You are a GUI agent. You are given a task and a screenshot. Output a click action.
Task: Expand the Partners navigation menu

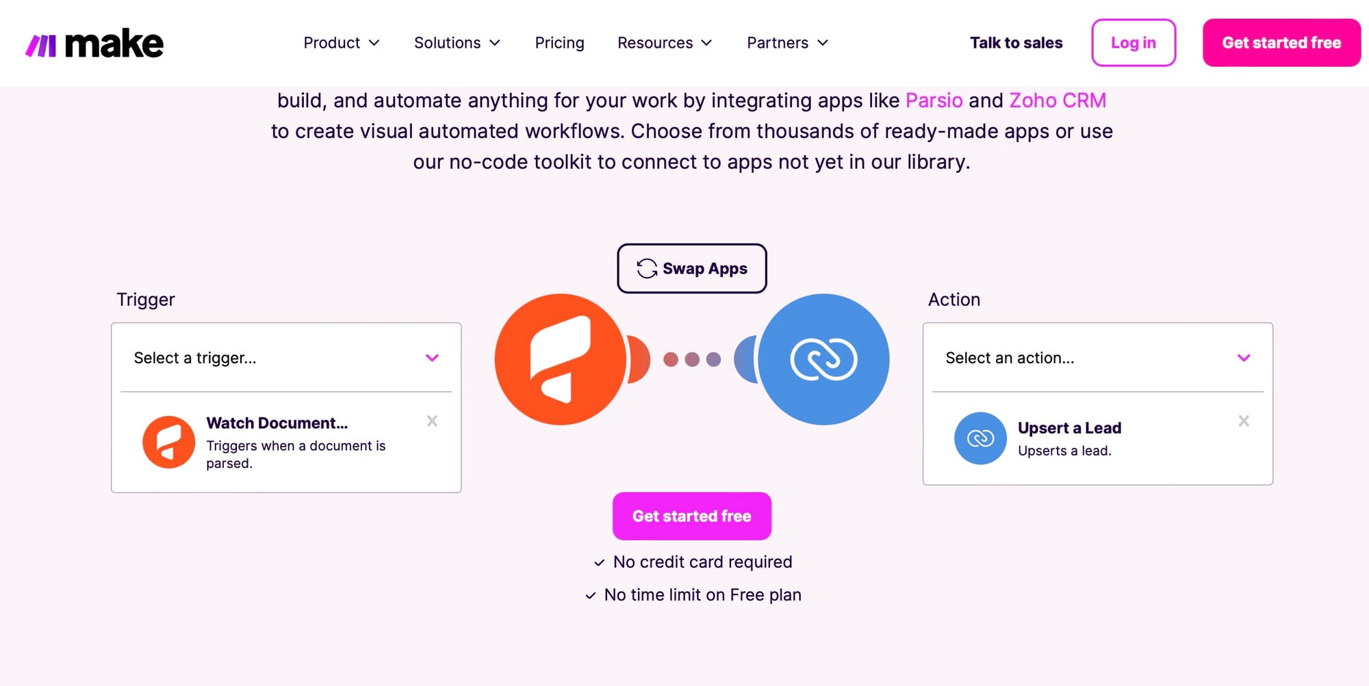pyautogui.click(x=787, y=43)
